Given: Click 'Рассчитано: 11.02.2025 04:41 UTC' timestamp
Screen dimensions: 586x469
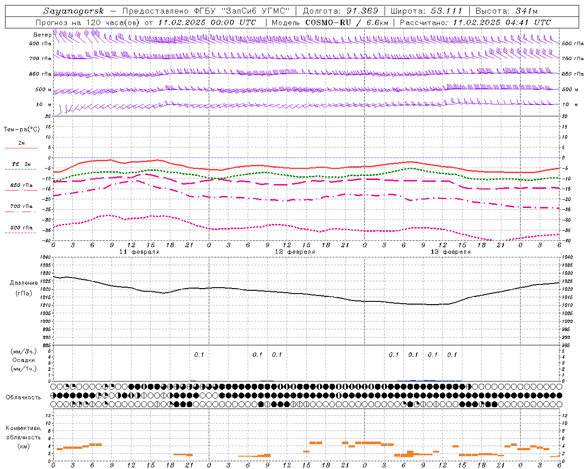Looking at the screenshot, I should click(475, 22).
